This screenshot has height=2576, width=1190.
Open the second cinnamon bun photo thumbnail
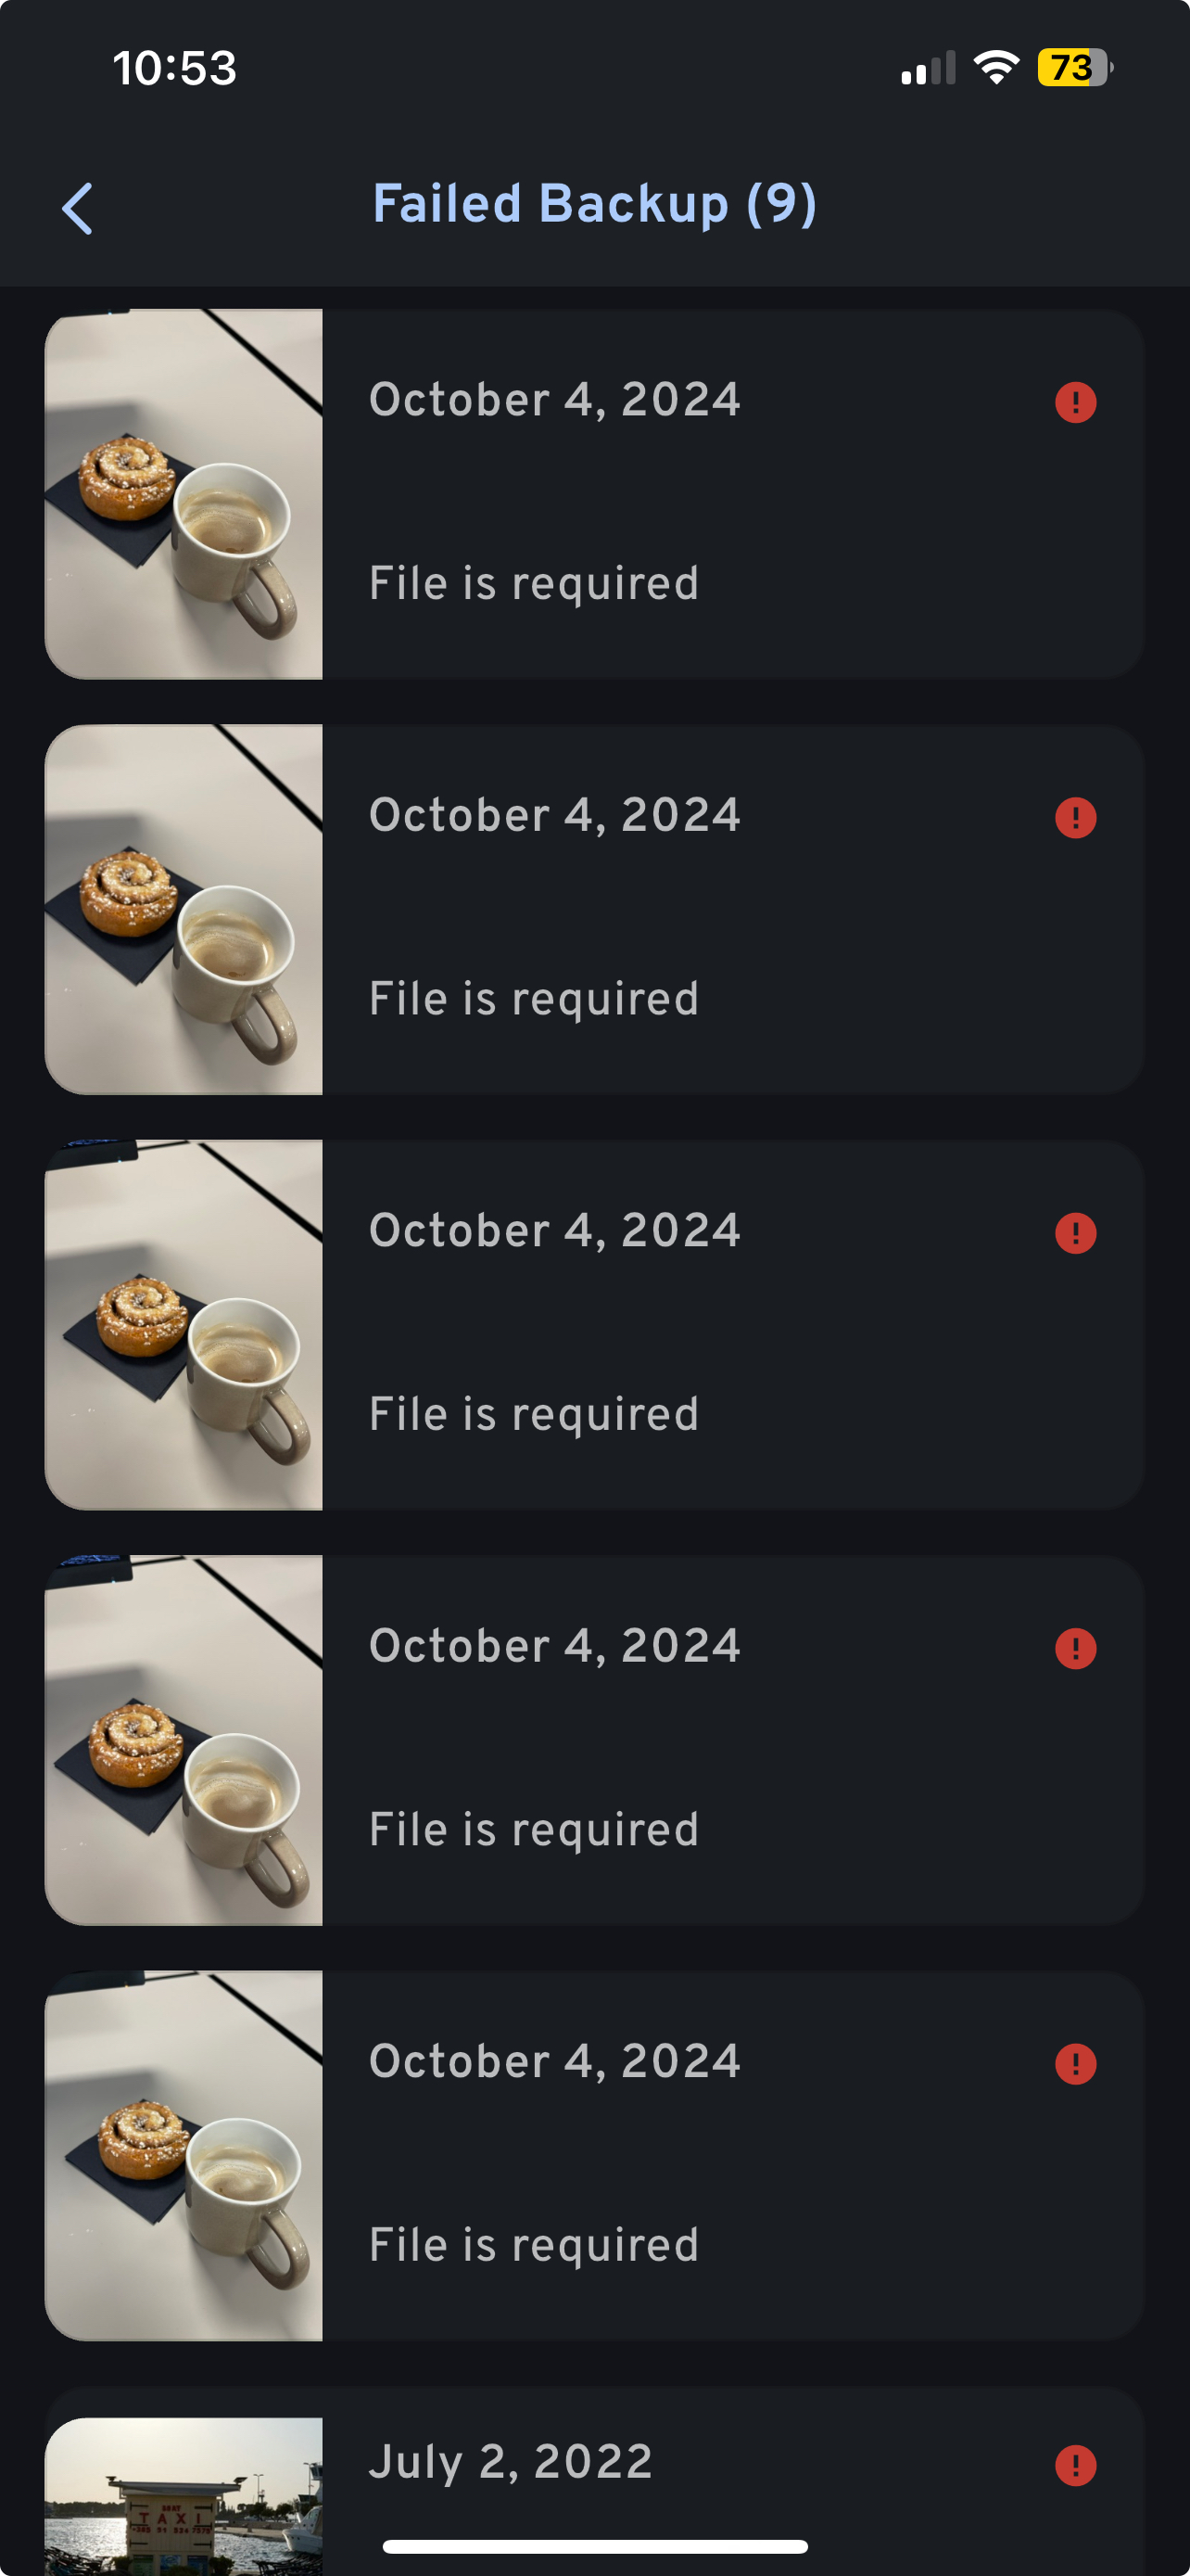pyautogui.click(x=184, y=909)
